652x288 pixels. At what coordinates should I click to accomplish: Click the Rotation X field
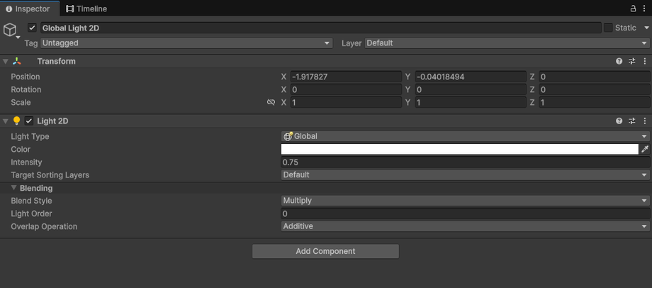[x=346, y=89]
